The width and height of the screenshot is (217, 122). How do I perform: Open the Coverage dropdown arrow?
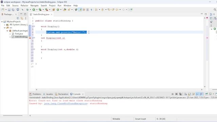[43, 9]
